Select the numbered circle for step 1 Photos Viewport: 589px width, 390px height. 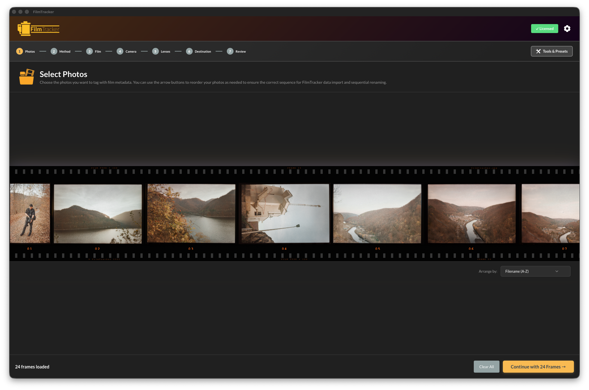[19, 51]
